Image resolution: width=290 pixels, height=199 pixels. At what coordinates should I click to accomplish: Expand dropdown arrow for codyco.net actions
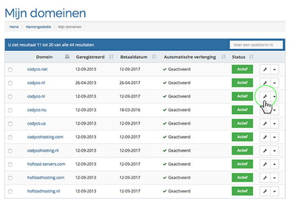[x=275, y=70]
